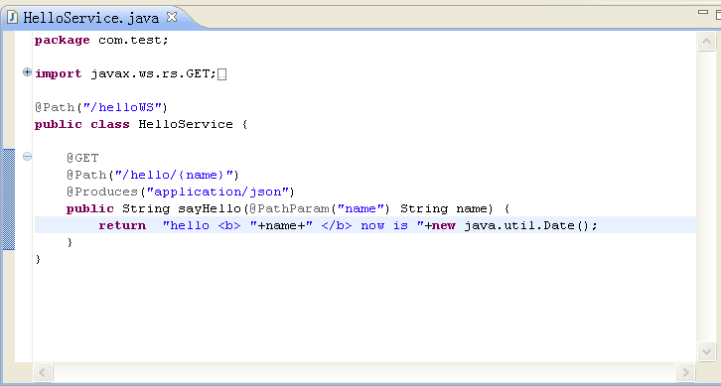Screen dimensions: 721x386
Task: Click java.util.Date() in the return line
Action: click(x=526, y=225)
